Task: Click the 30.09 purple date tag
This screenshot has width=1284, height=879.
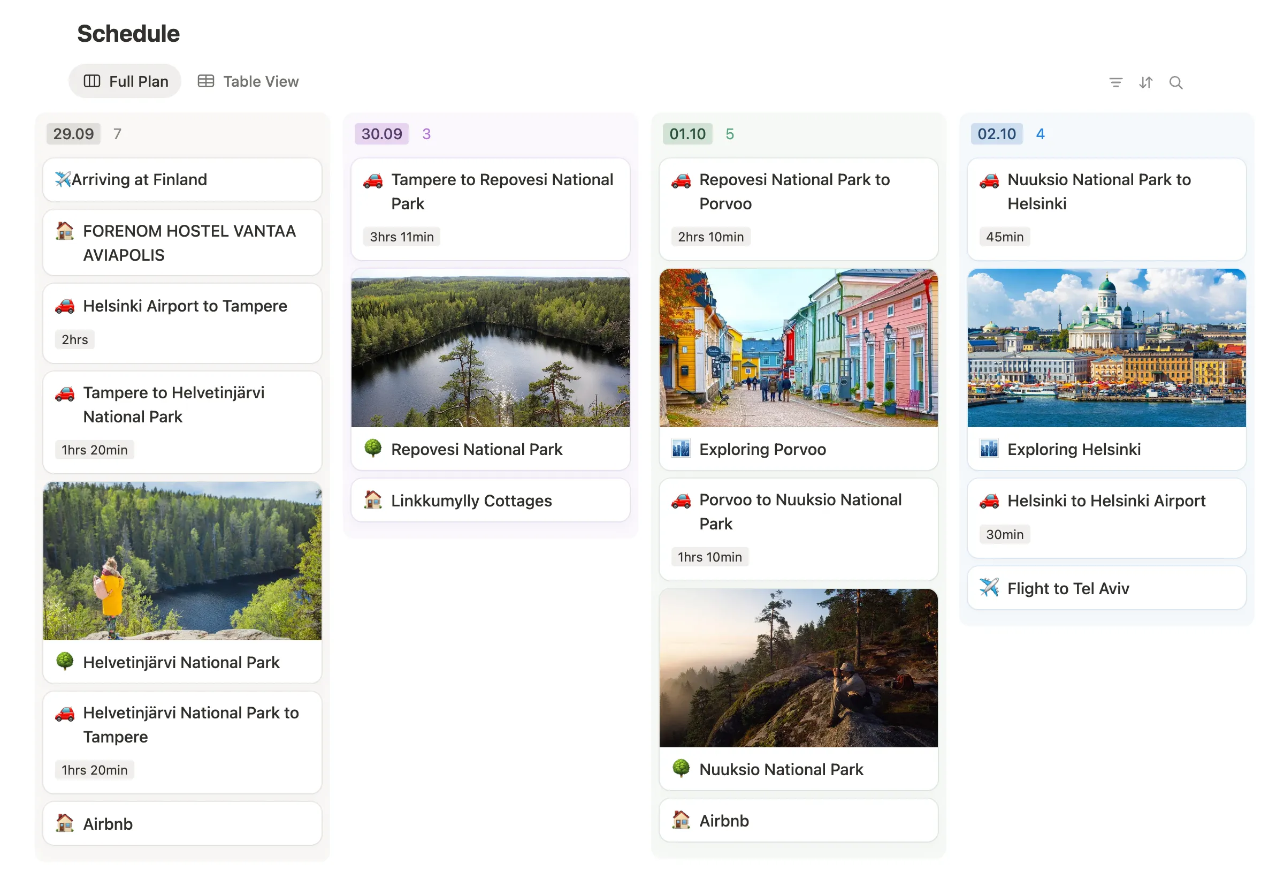Action: point(381,134)
